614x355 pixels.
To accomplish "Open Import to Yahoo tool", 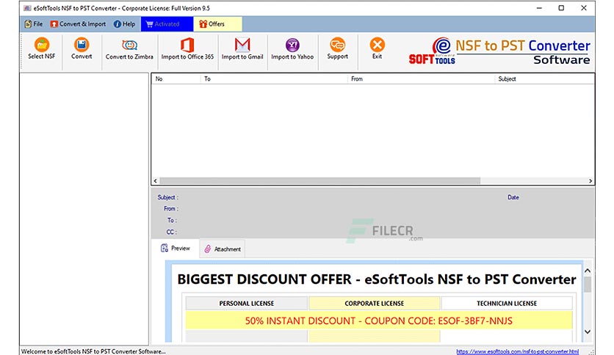I will [292, 49].
